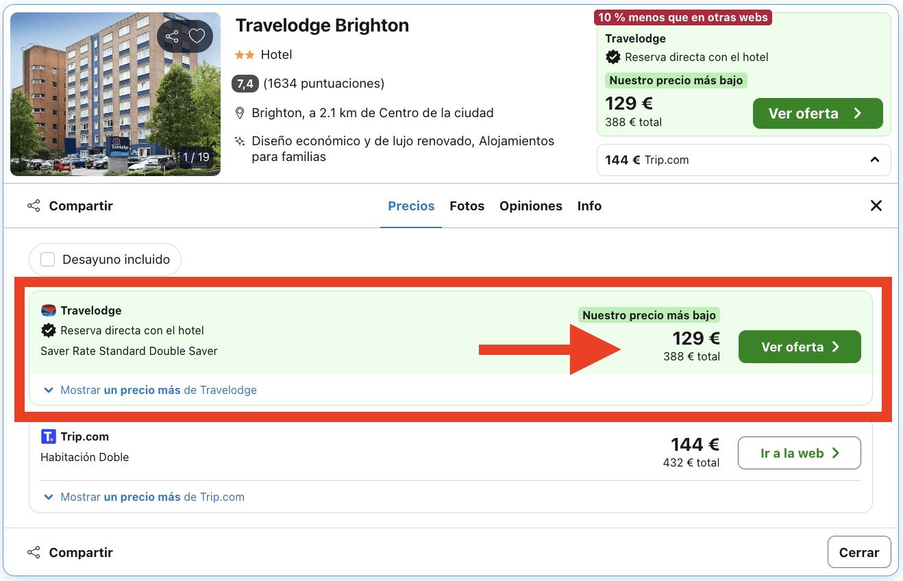
Task: Click the Trip.com logo icon
Action: (49, 436)
